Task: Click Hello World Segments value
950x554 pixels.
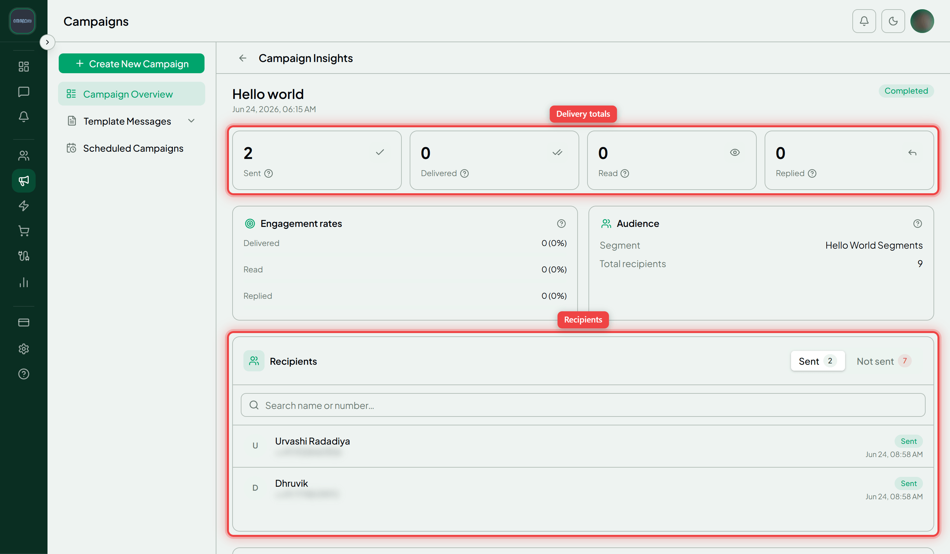Action: [x=874, y=245]
